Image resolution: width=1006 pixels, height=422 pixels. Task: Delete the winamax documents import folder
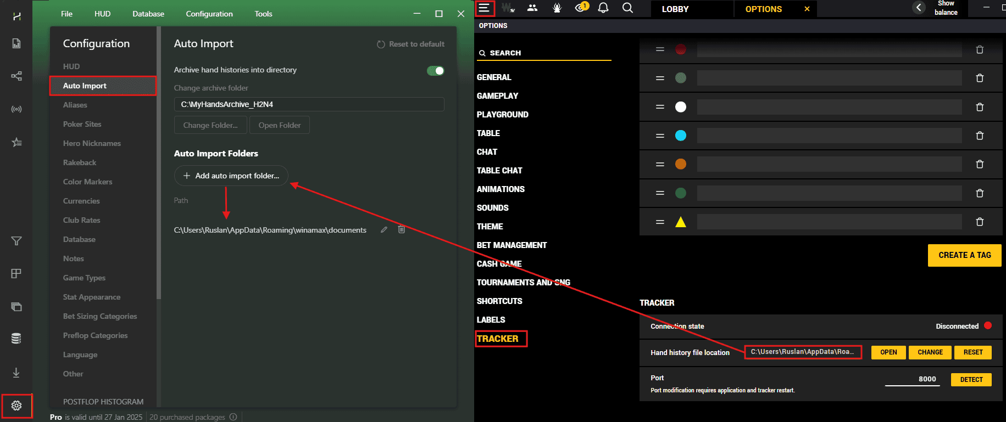(402, 229)
